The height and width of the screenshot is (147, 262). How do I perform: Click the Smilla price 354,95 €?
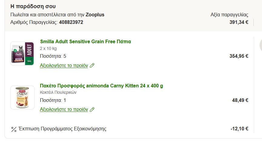(239, 56)
